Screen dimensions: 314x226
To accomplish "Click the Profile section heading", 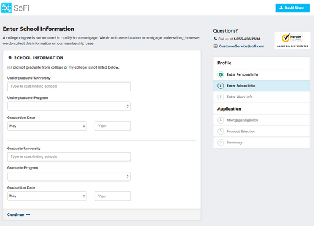I will point(224,63).
